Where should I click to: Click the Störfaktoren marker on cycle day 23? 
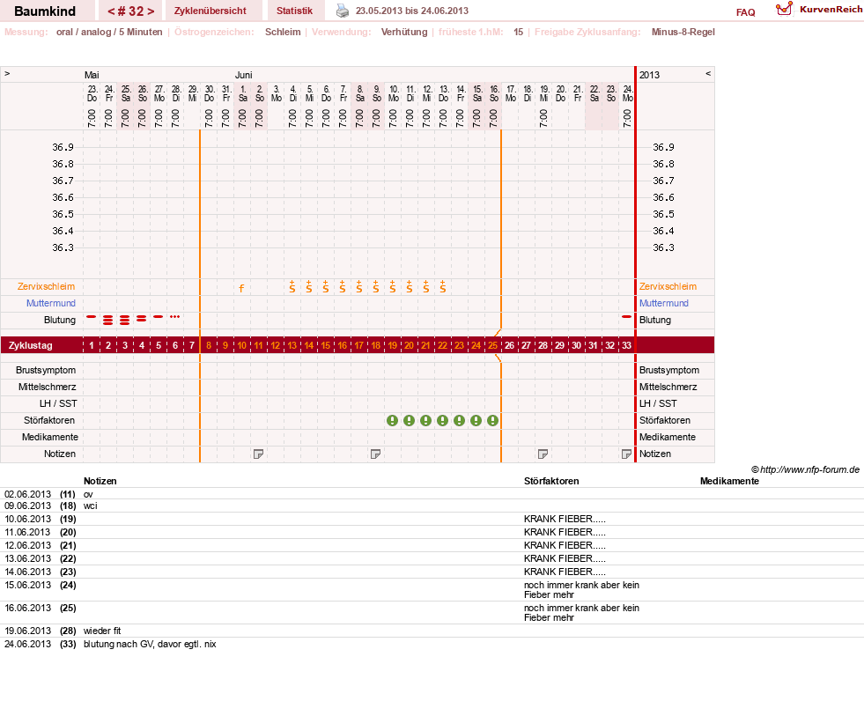[x=459, y=421]
